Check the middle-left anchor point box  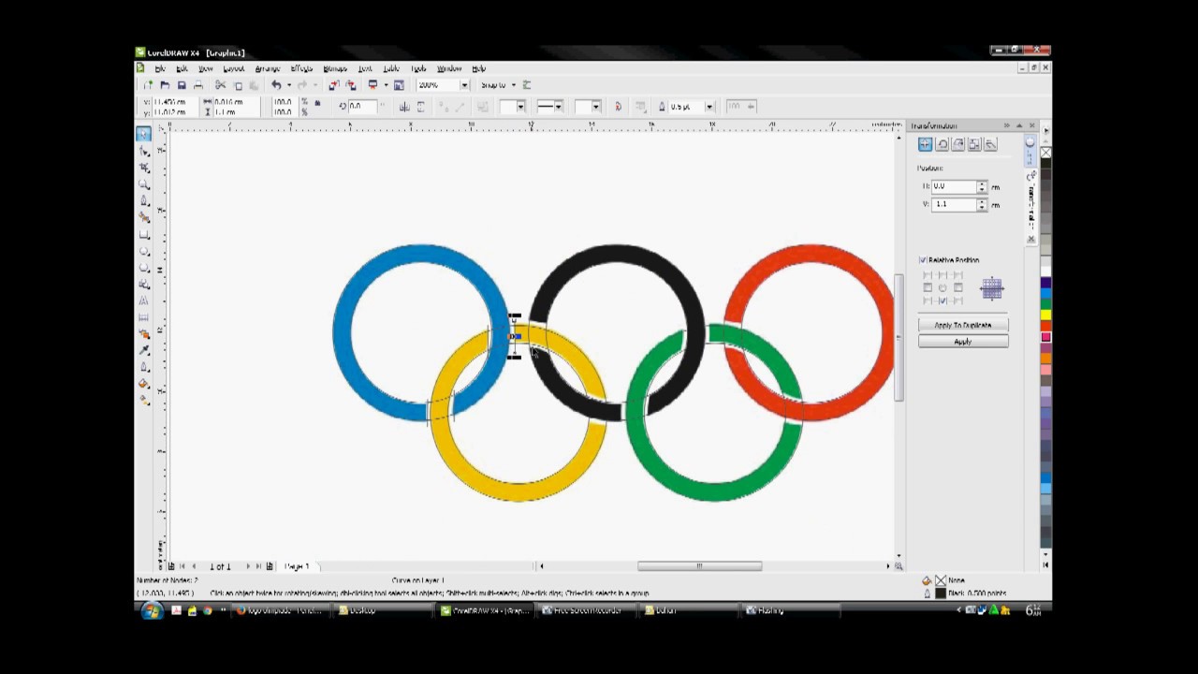(x=928, y=287)
